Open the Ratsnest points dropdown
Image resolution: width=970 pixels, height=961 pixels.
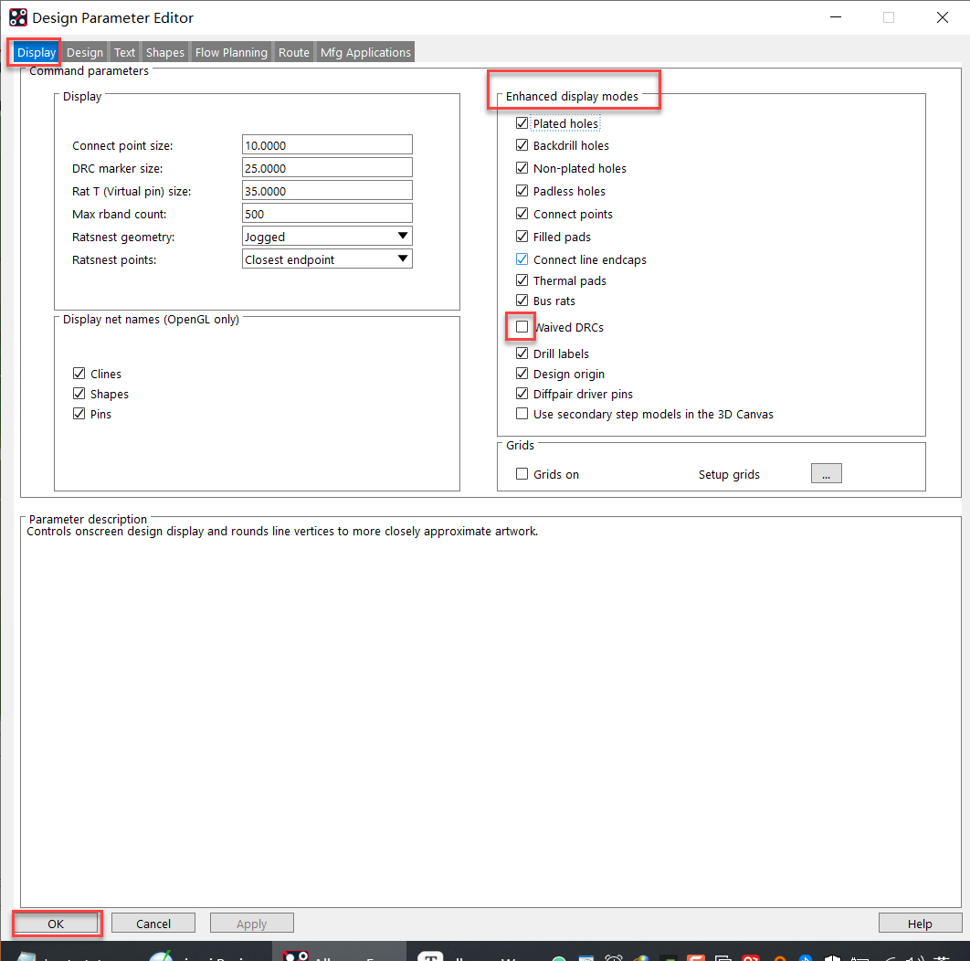(x=327, y=259)
